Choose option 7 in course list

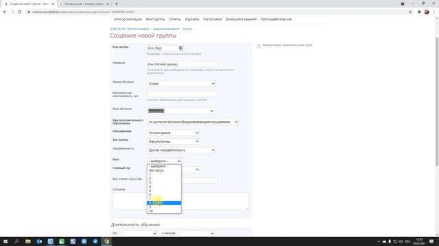click(164, 199)
